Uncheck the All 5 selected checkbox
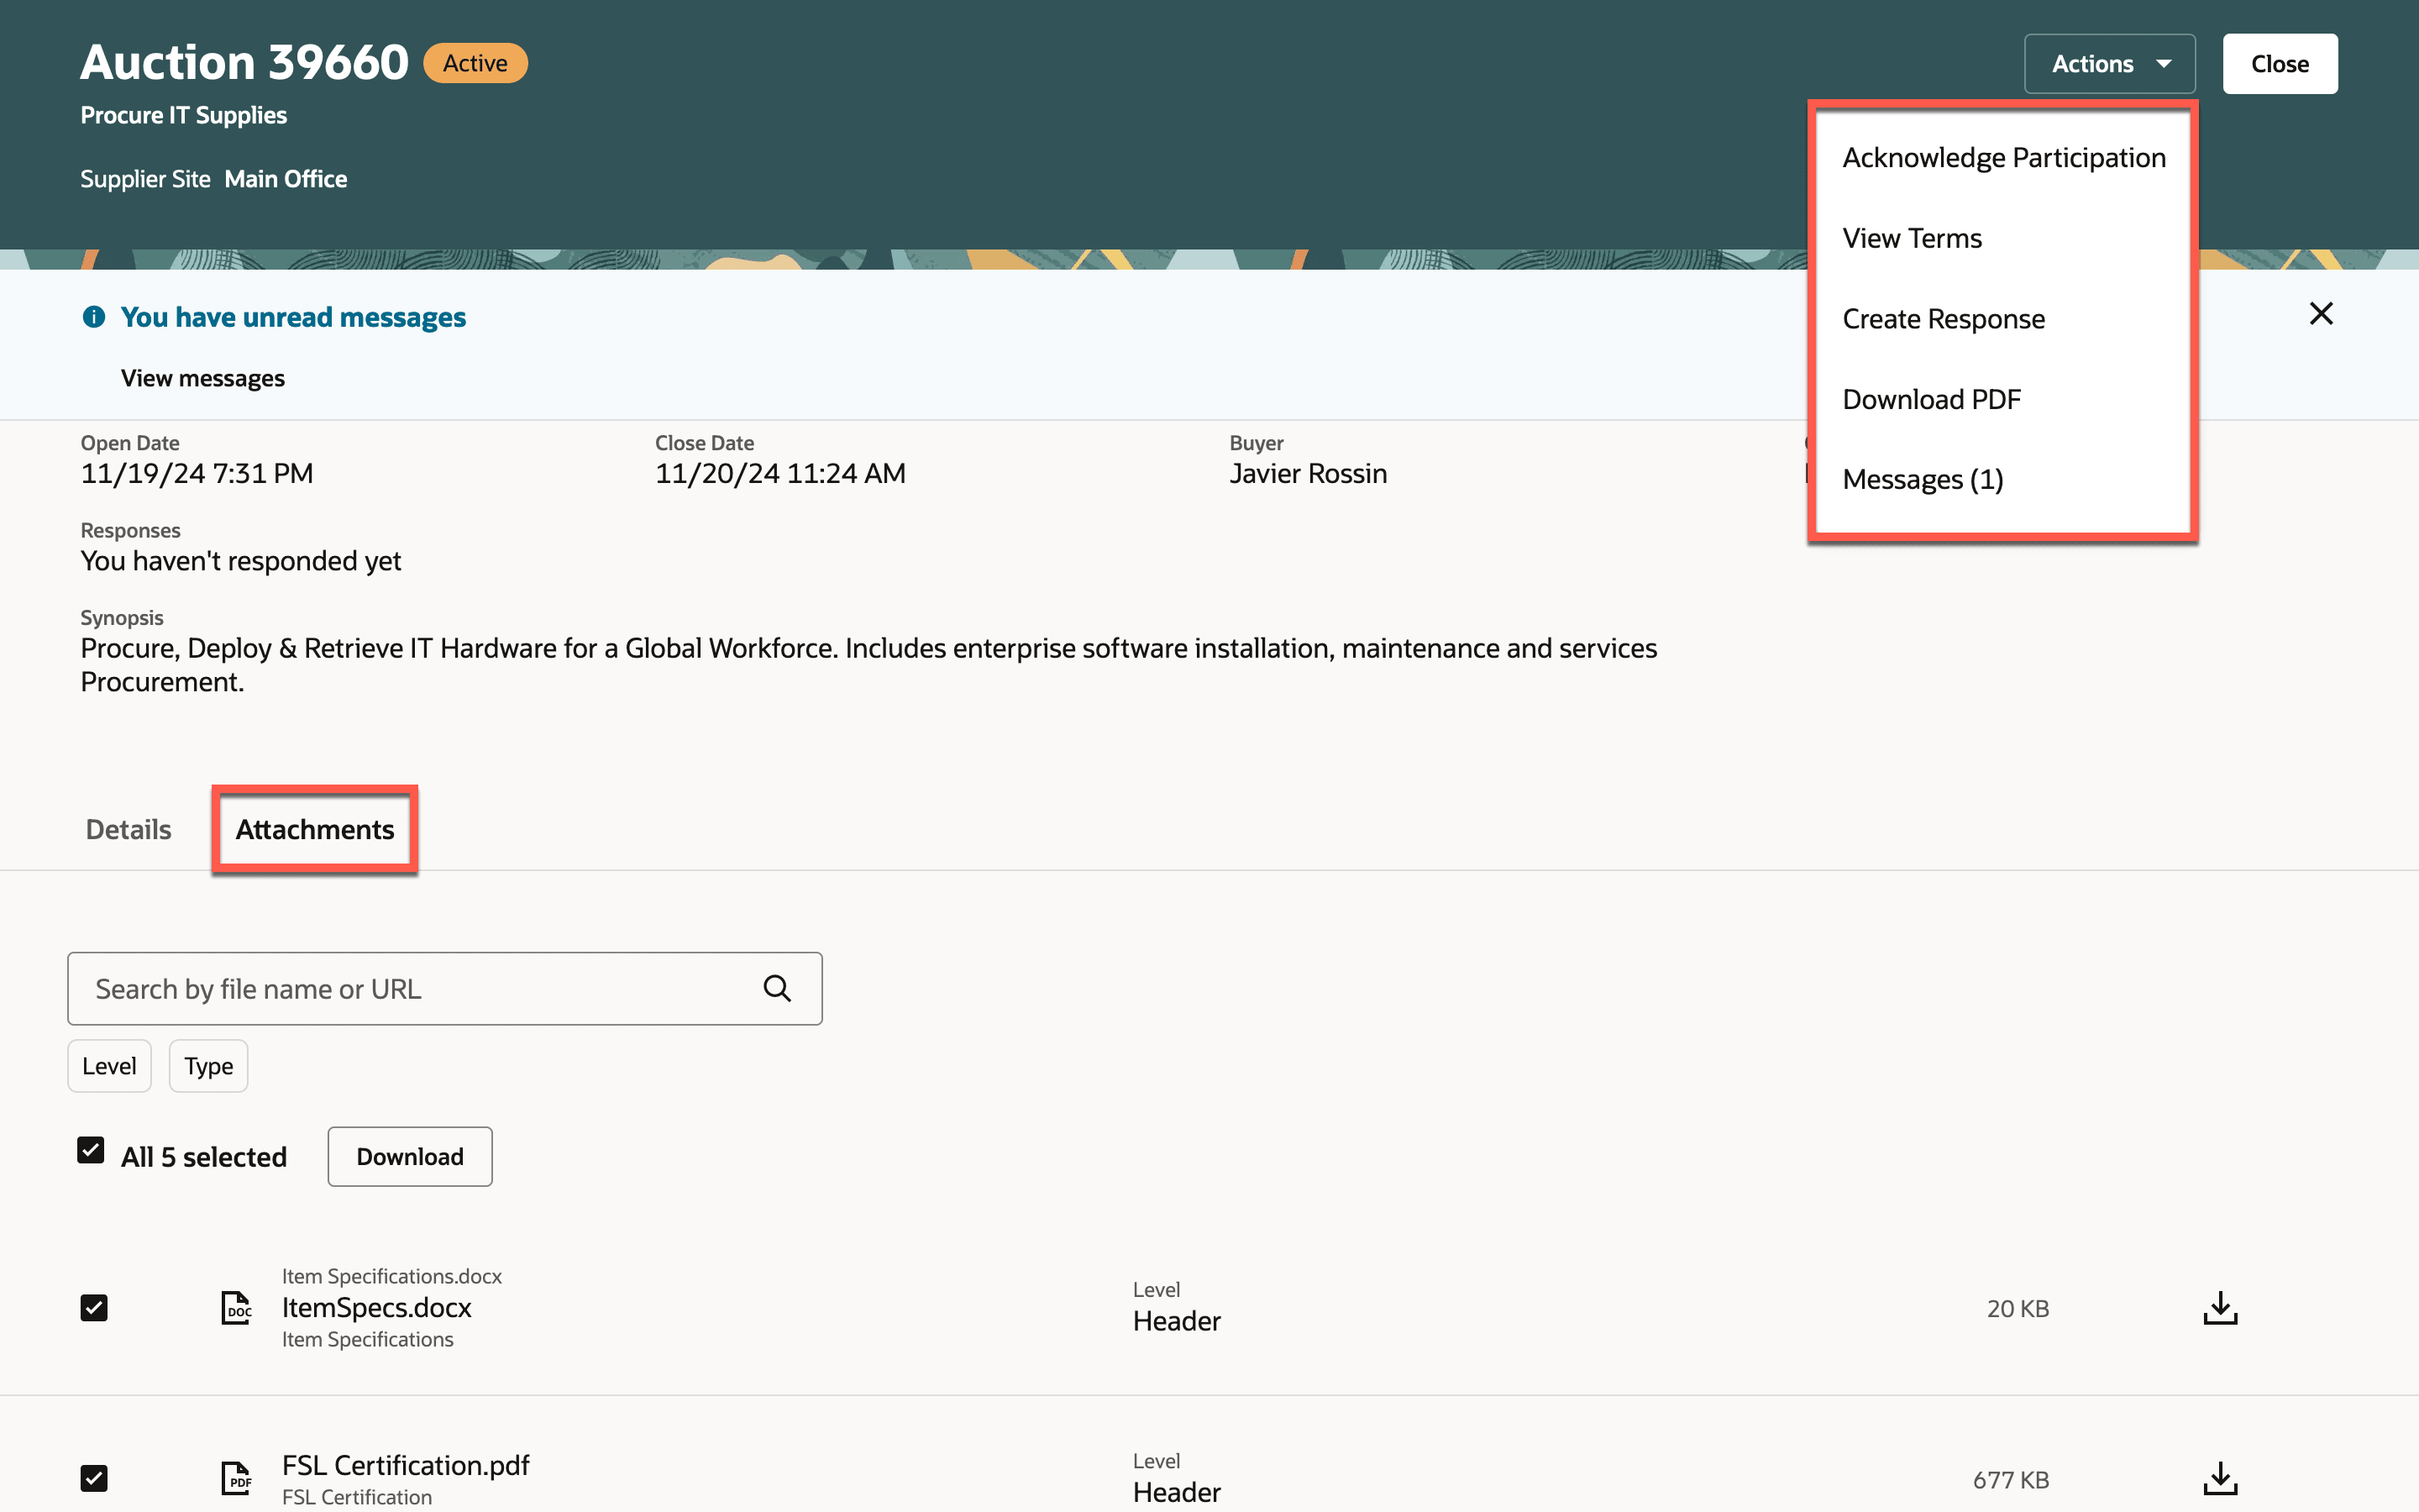The height and width of the screenshot is (1512, 2419). [x=91, y=1150]
